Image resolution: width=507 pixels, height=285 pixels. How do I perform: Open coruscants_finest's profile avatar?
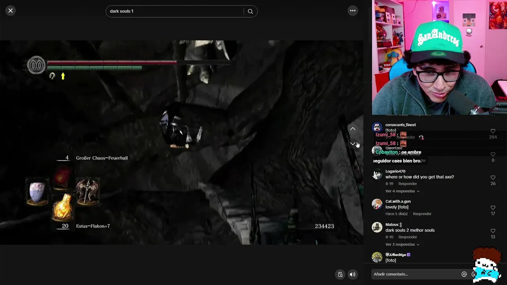click(377, 127)
